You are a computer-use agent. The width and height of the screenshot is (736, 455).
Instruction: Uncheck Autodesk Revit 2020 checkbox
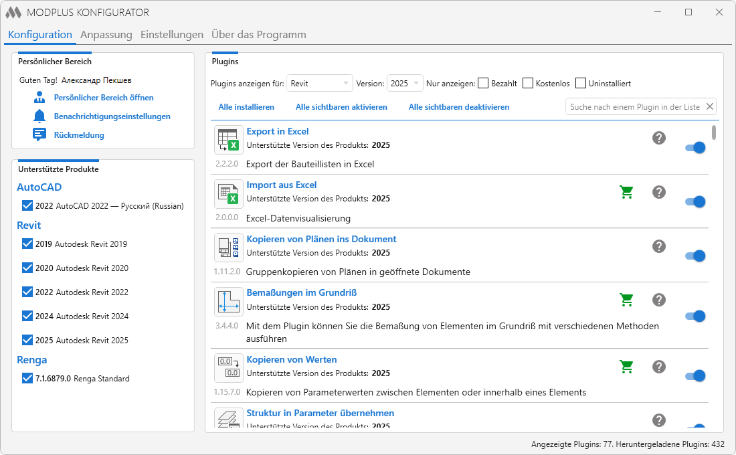(x=27, y=268)
